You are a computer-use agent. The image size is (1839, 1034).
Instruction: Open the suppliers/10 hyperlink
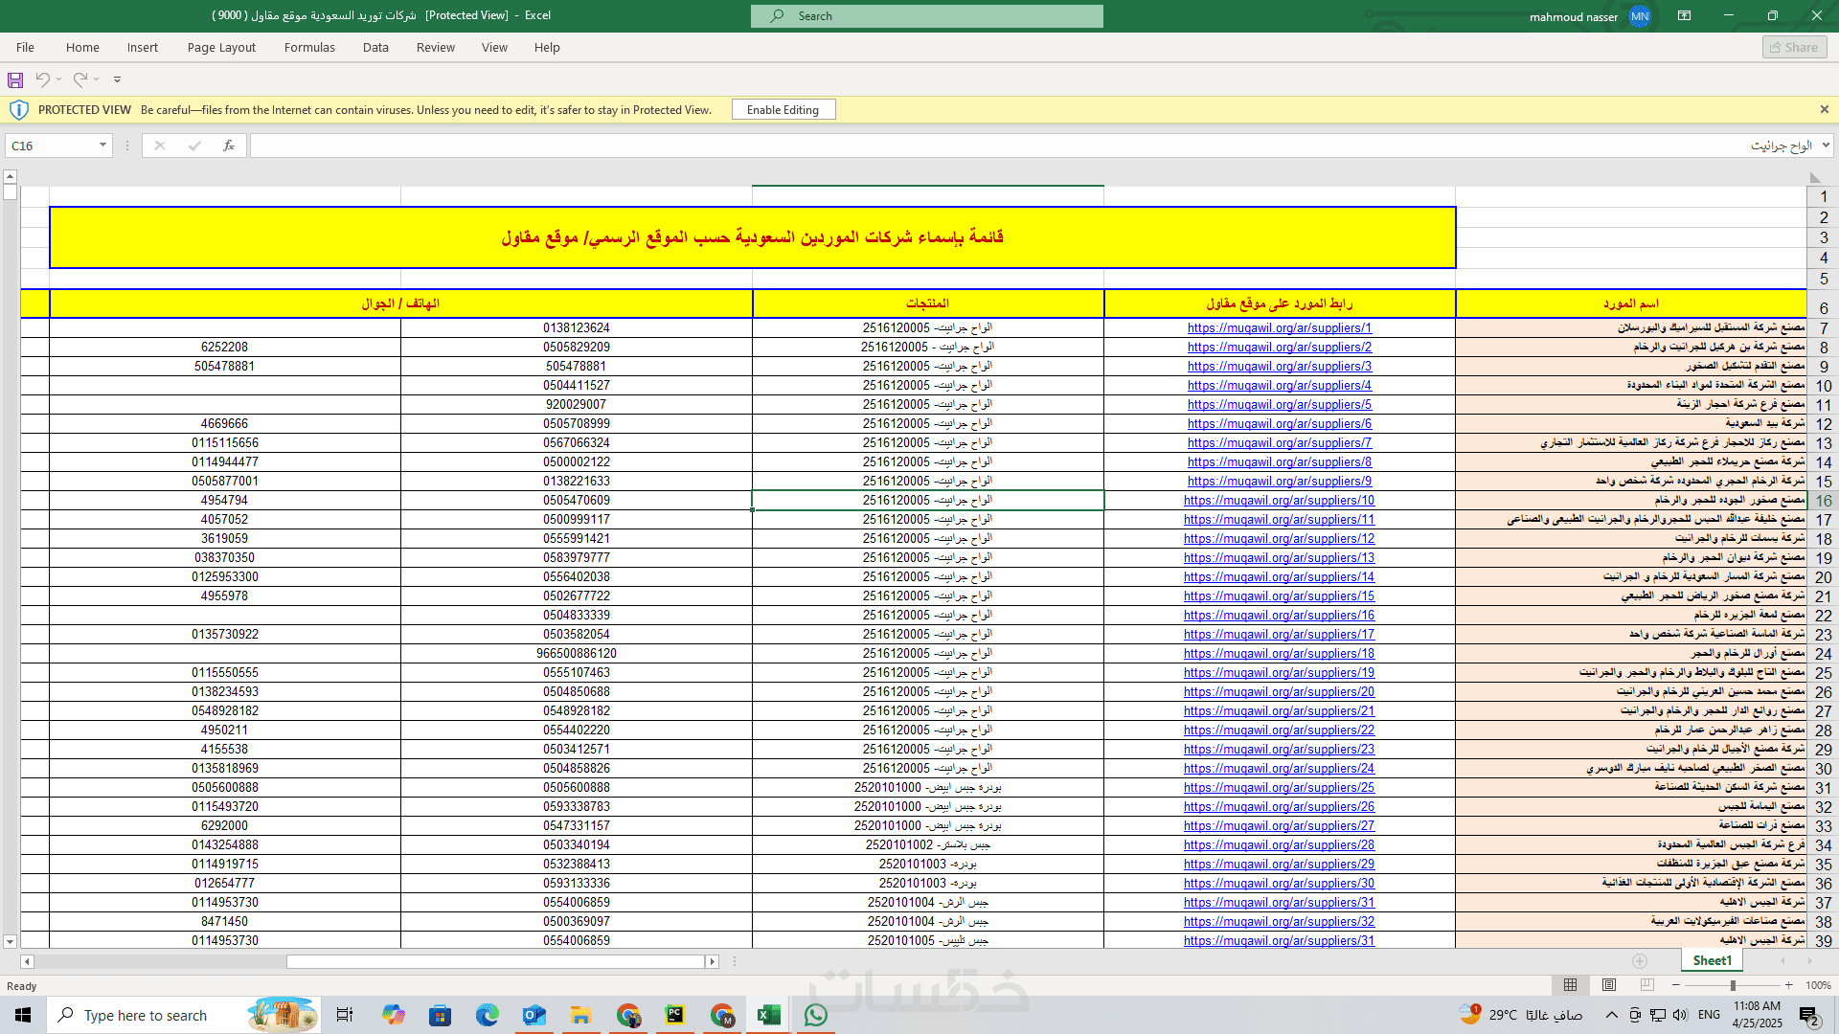pyautogui.click(x=1279, y=500)
